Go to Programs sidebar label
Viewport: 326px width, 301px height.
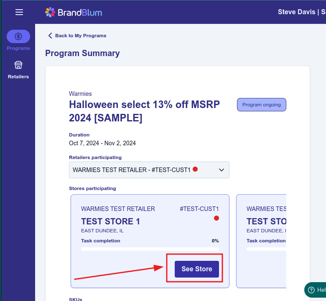coord(18,48)
